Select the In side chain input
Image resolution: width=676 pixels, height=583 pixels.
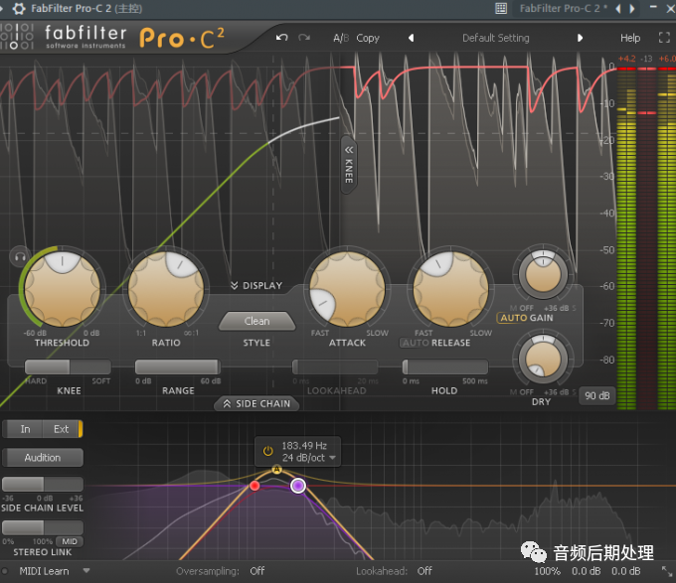[25, 429]
